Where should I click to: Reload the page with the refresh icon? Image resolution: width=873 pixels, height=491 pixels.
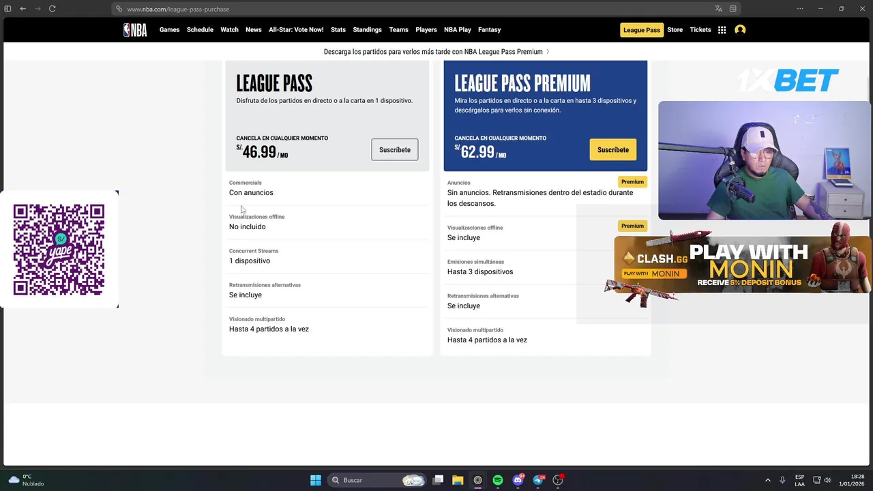coord(52,9)
